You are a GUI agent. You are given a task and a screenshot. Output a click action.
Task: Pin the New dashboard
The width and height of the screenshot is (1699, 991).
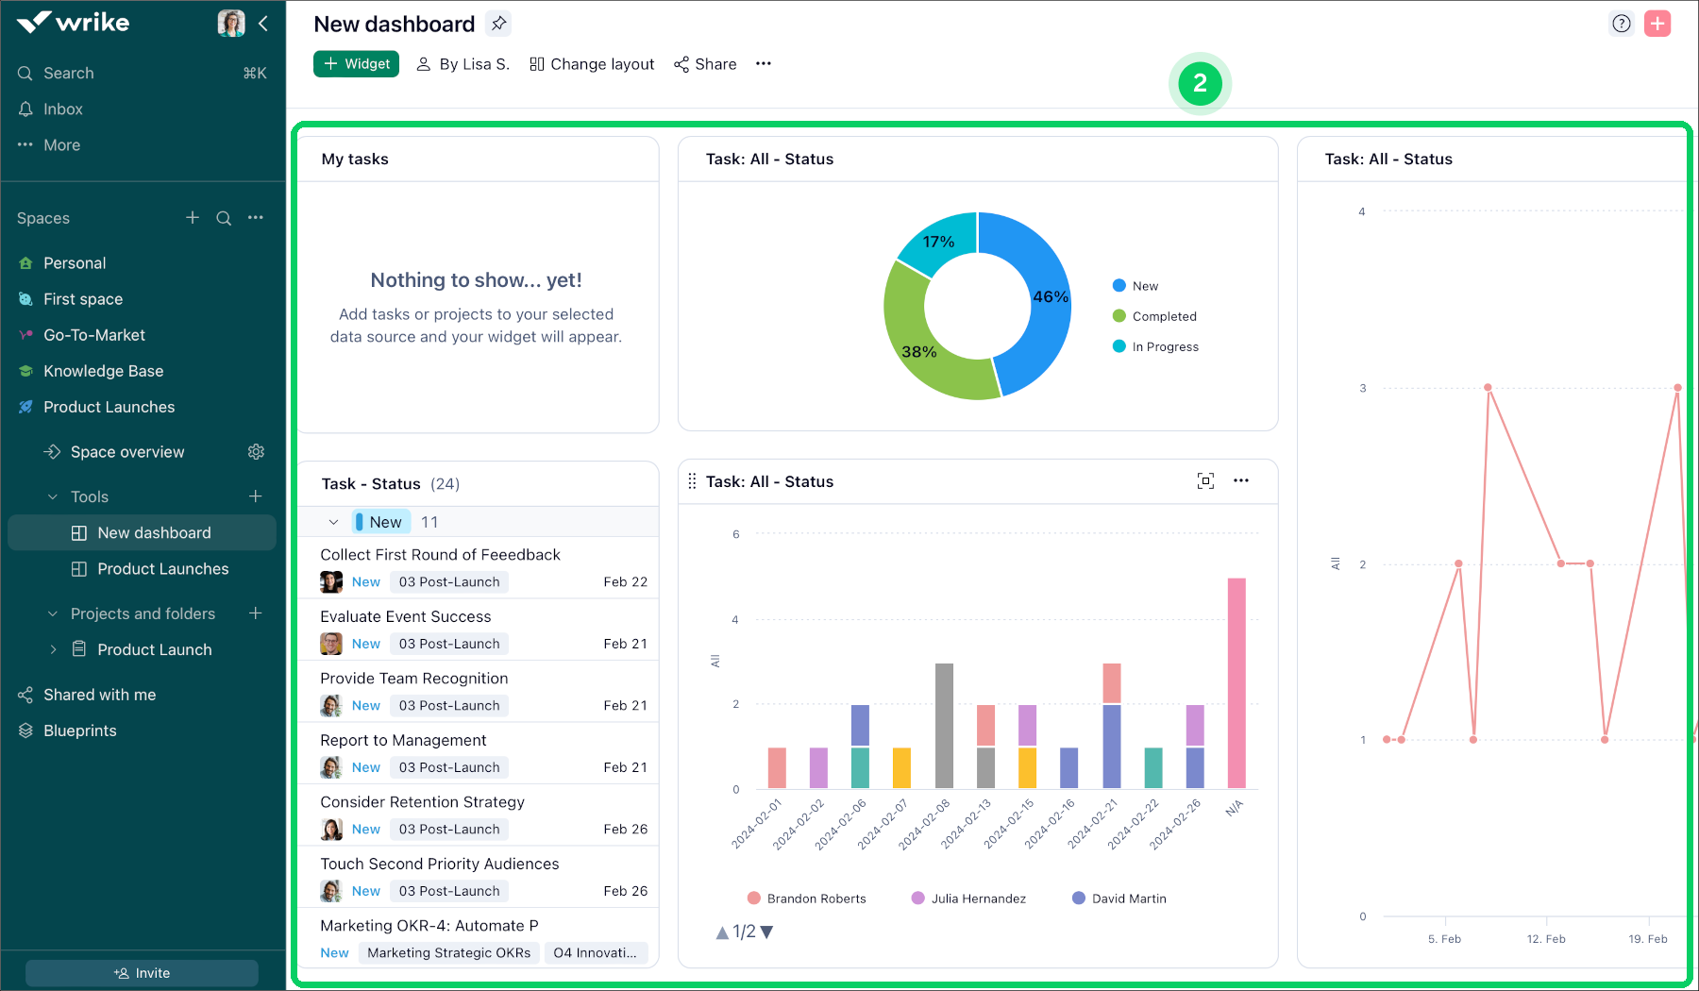pos(498,24)
